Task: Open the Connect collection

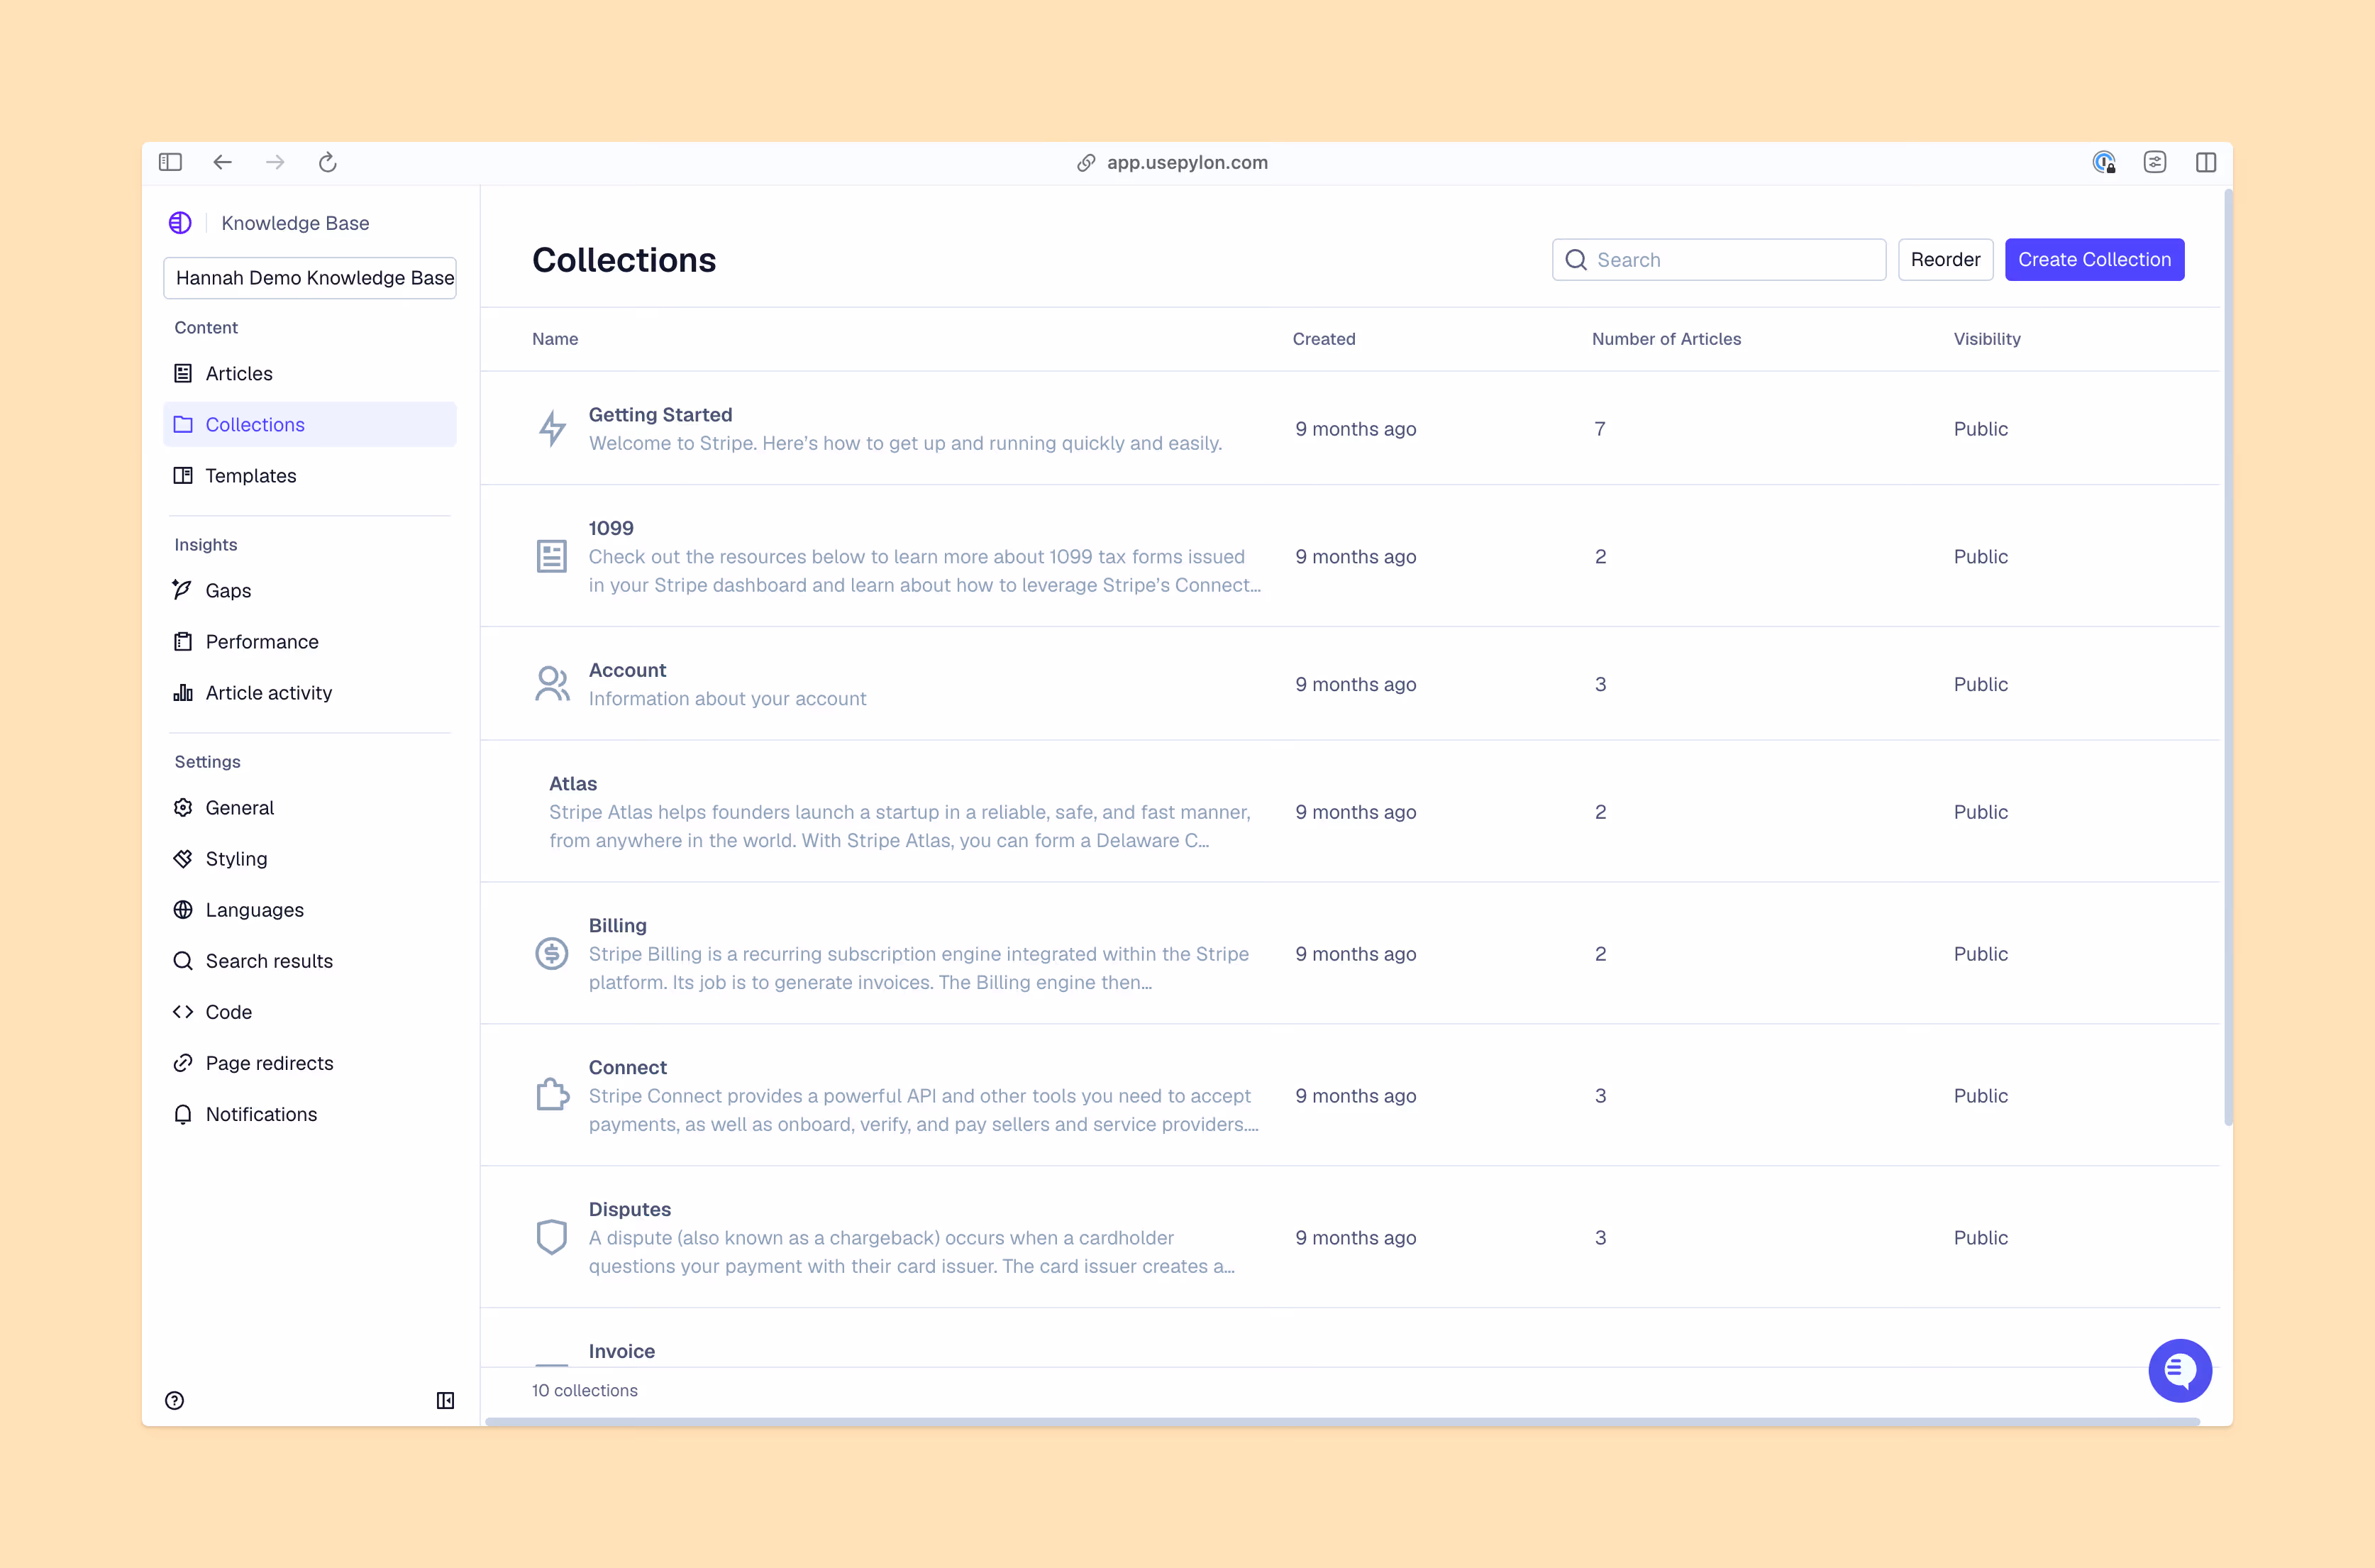Action: pyautogui.click(x=1349, y=1095)
